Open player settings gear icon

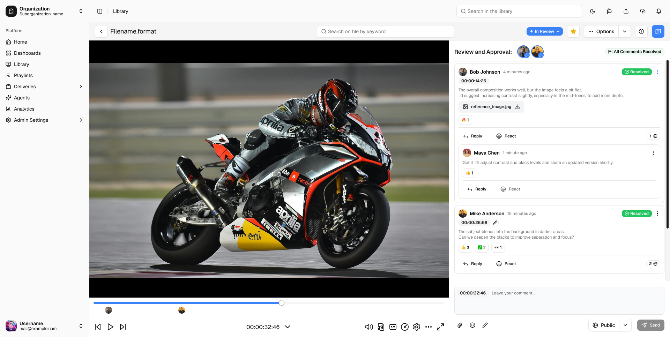point(416,327)
